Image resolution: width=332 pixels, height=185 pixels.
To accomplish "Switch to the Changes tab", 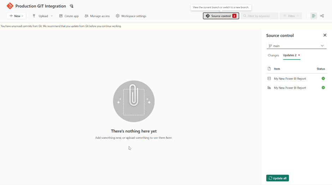I will pos(273,55).
